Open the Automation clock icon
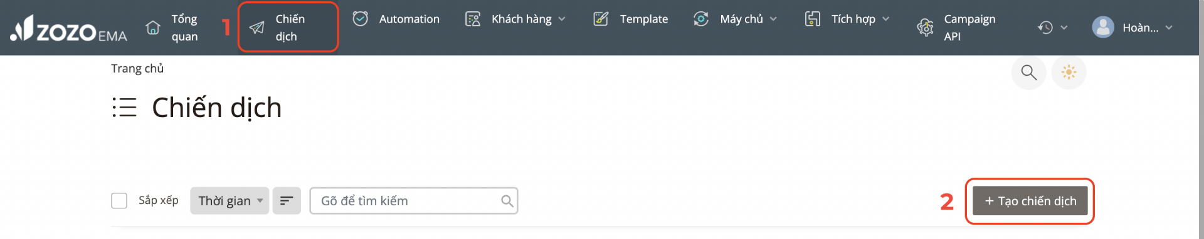Viewport: 1204px width, 239px height. click(x=360, y=19)
